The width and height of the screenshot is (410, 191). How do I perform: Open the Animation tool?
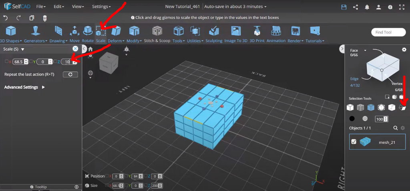(276, 34)
